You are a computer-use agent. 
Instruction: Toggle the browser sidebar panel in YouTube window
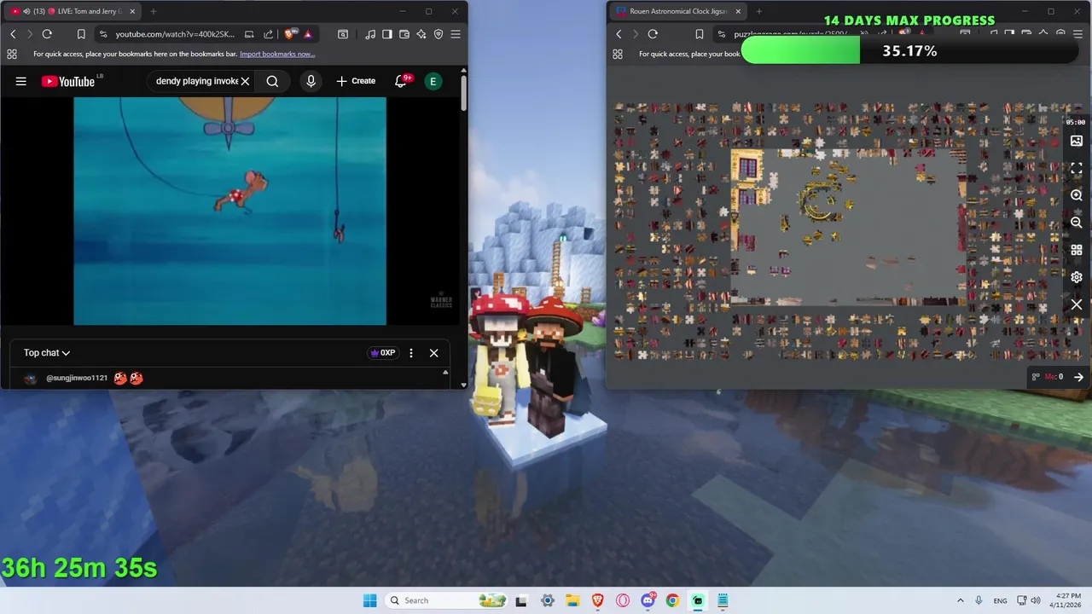[387, 34]
